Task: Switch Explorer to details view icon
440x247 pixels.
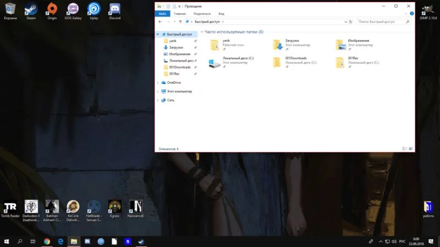Action: 405,149
